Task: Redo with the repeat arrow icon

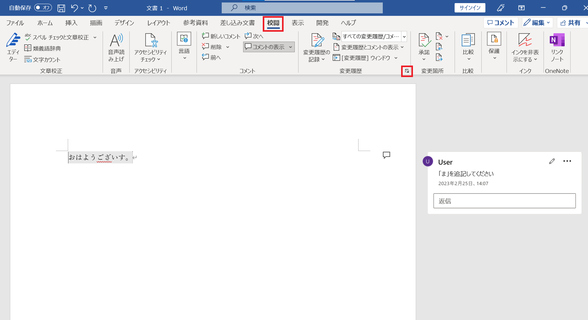Action: 92,8
